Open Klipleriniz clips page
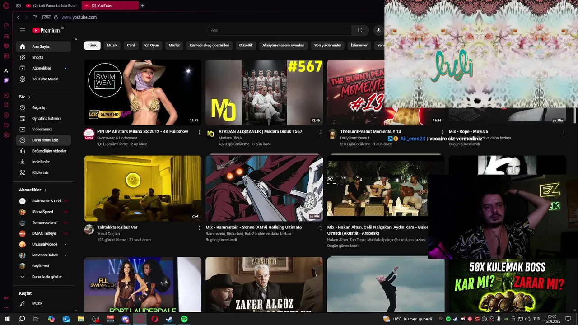The image size is (578, 325). (x=43, y=172)
